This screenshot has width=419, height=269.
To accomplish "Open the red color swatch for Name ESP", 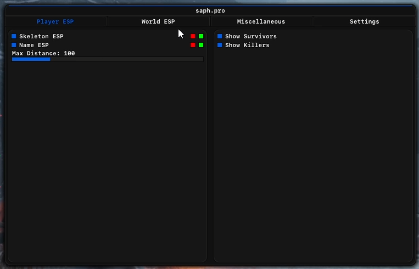I will 193,45.
